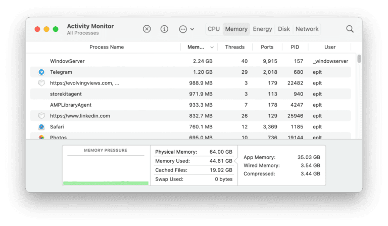
Task: Click the Cached Files 19.92 GB value
Action: [x=221, y=170]
